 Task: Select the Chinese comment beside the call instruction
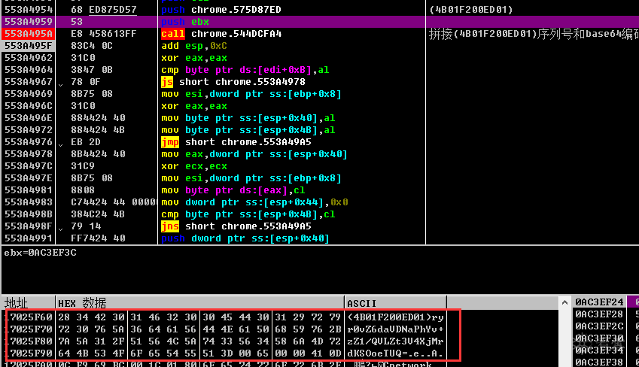pos(534,34)
